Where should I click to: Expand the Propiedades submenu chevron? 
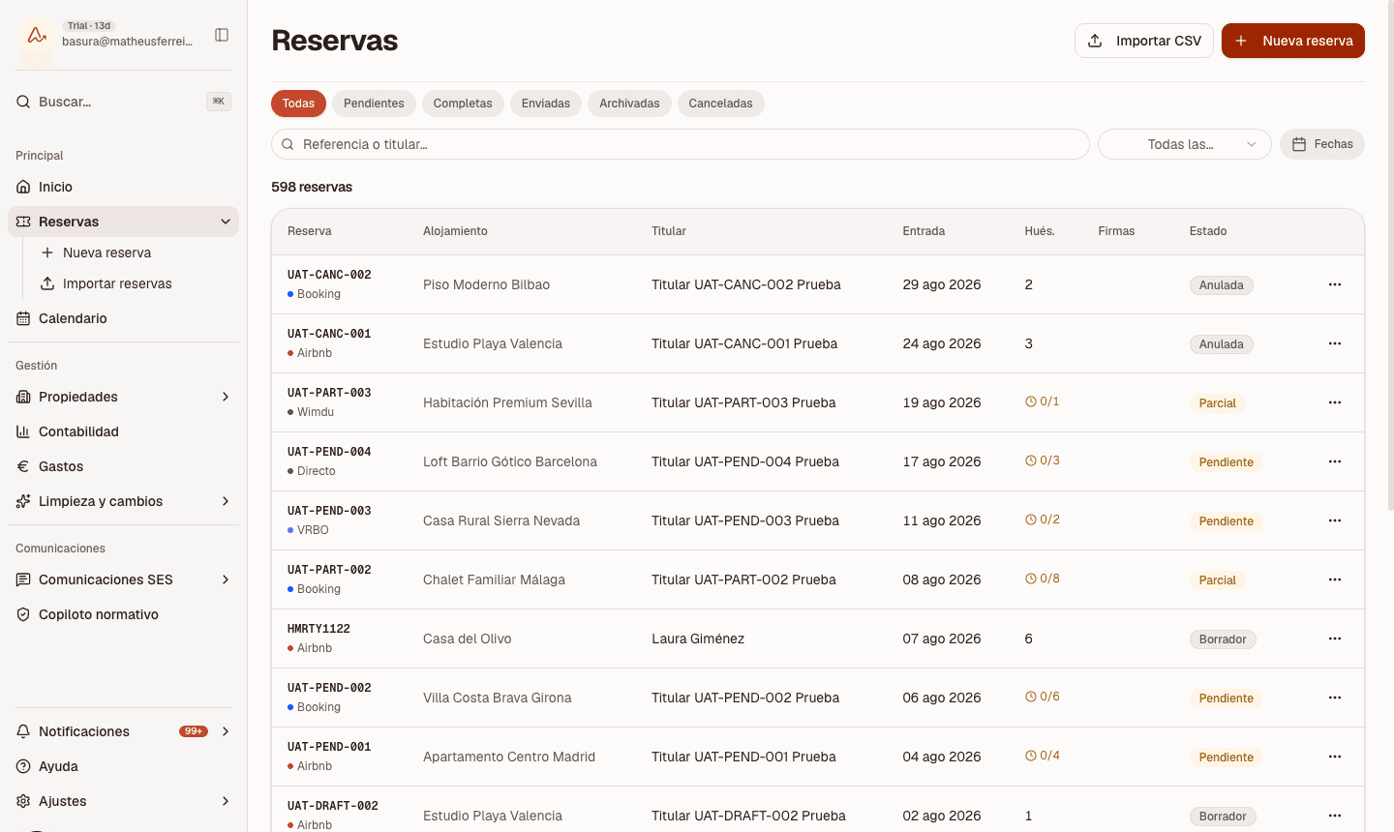point(226,397)
